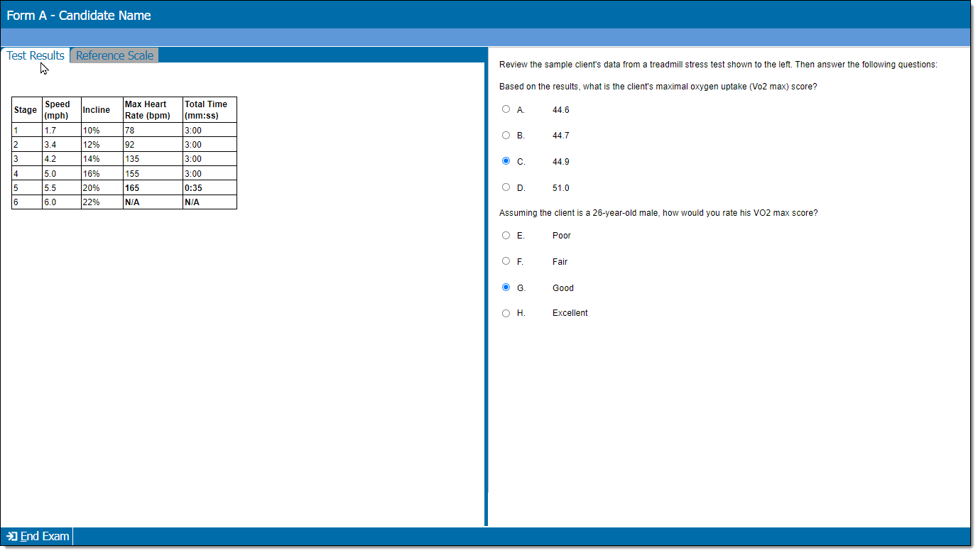The height and width of the screenshot is (553, 978).
Task: Click the stage 5 heart rate cell 165
Action: click(153, 188)
